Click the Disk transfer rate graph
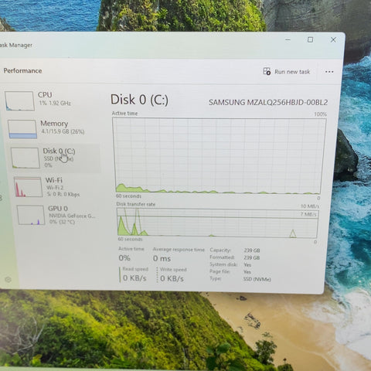This screenshot has height=371, width=371. click(x=217, y=223)
